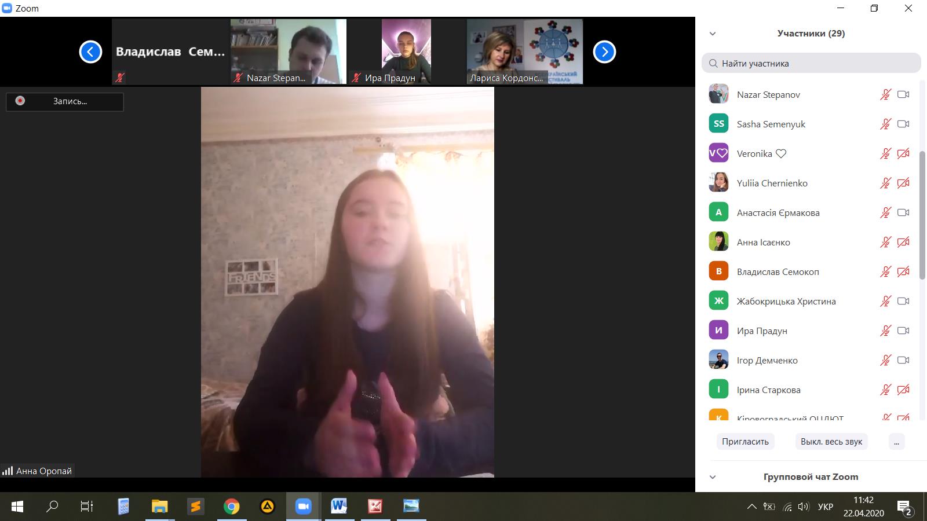Click the Пригласить button
Image resolution: width=927 pixels, height=521 pixels.
coord(745,441)
